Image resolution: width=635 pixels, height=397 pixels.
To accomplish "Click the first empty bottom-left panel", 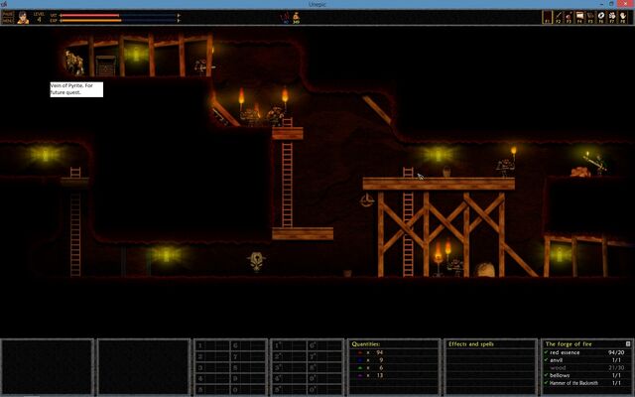I will (48, 366).
